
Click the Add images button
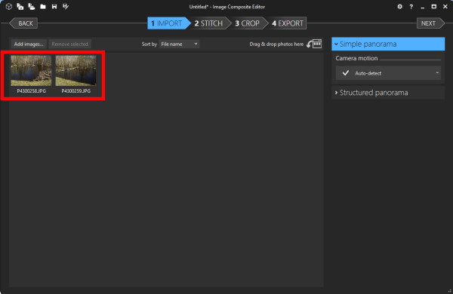29,44
